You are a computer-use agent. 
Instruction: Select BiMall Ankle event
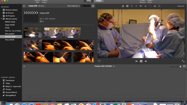[x=10, y=22]
